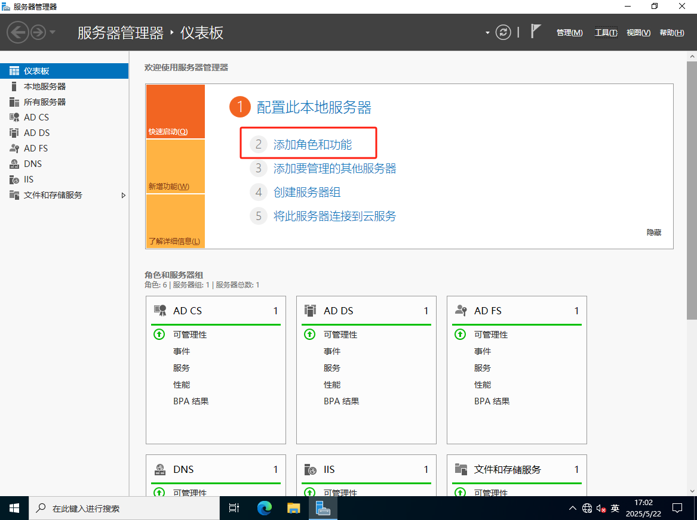Click the DNS sidebar icon
The width and height of the screenshot is (697, 520).
click(x=14, y=164)
